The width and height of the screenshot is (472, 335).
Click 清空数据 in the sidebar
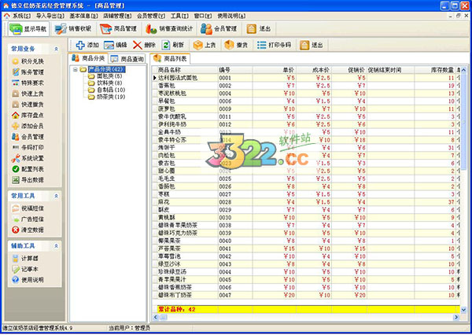coord(28,230)
